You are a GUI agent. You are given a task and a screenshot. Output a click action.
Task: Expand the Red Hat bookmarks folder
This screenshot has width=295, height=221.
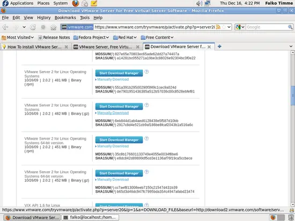(125, 37)
